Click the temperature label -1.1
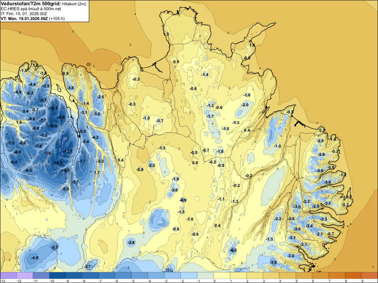 (221, 199)
